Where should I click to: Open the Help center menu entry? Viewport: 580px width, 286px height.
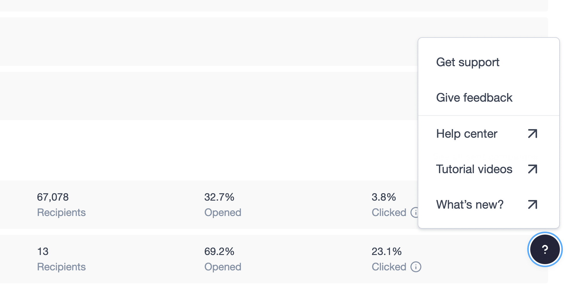coord(467,134)
